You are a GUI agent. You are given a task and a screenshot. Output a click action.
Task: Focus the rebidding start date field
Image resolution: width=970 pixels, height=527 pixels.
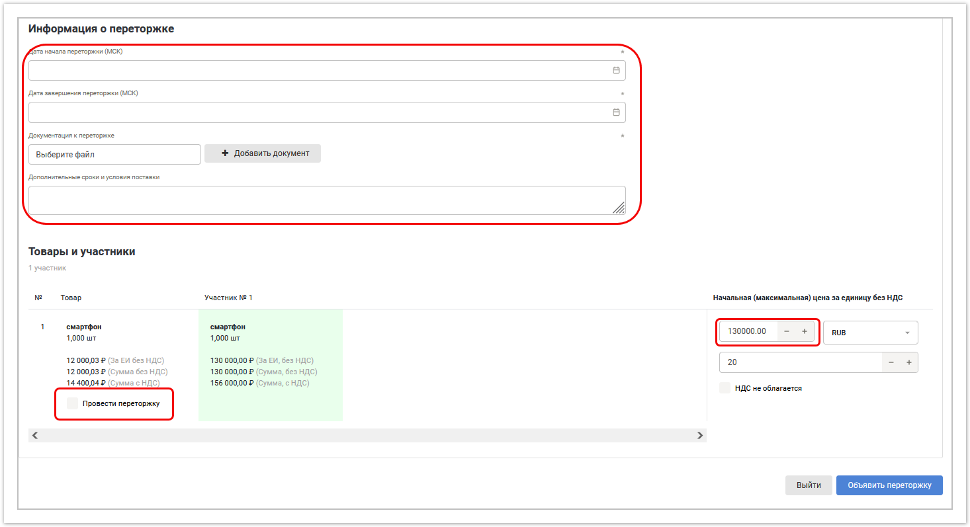point(318,70)
